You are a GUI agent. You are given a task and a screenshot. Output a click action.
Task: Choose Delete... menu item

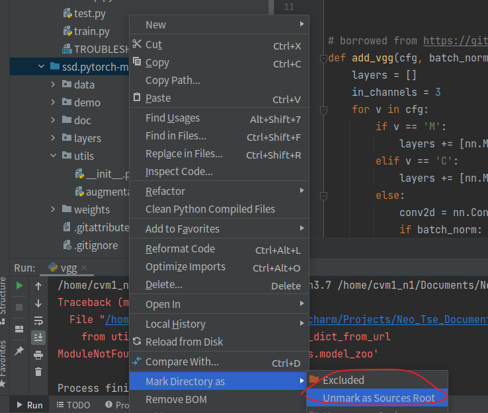[219, 285]
